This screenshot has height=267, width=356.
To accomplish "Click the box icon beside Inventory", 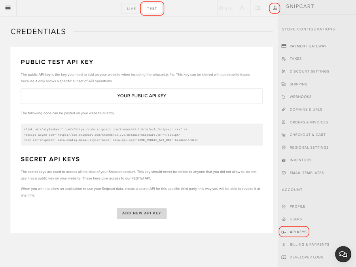I will coord(284,160).
